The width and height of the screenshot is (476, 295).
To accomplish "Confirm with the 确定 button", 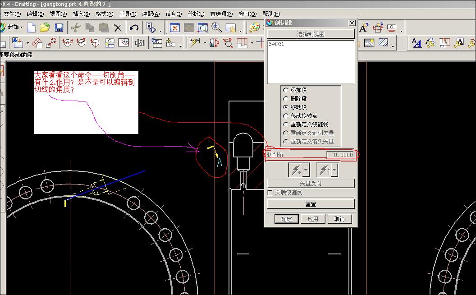I will tap(286, 219).
